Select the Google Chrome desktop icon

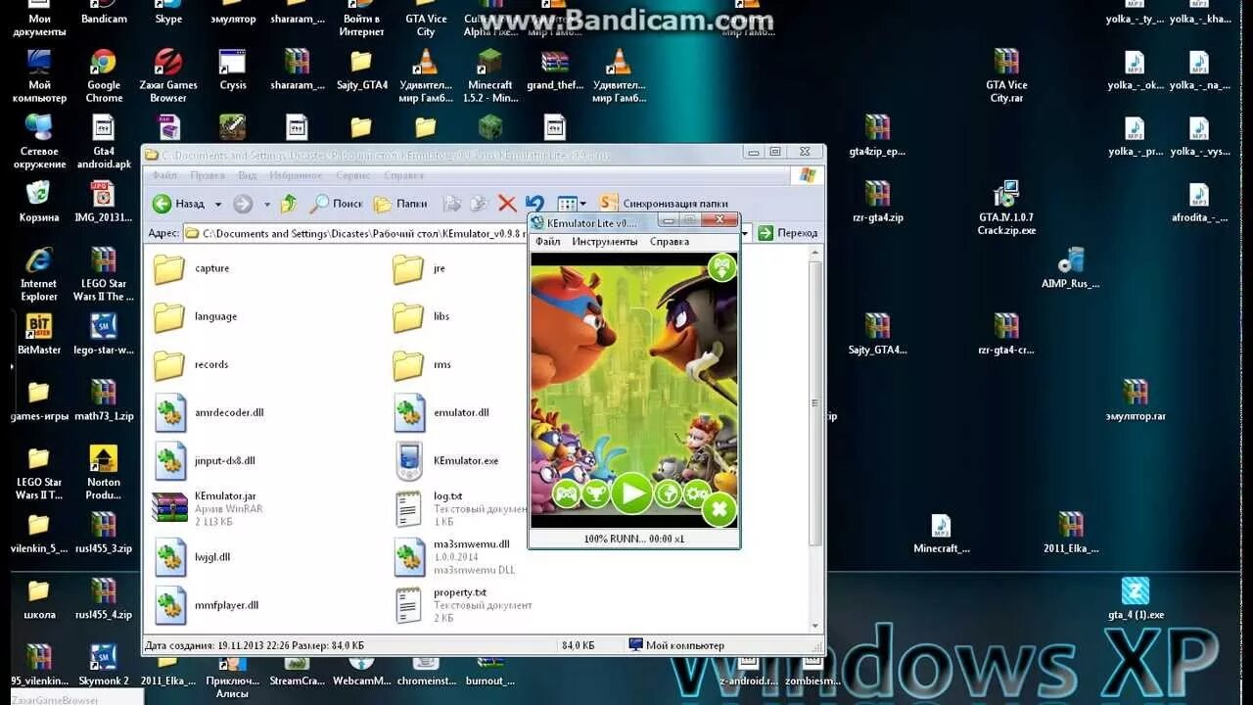tap(104, 76)
